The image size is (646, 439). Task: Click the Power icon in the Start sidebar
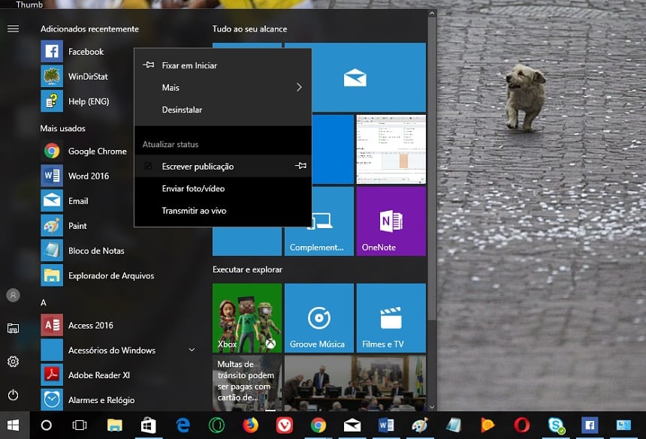pos(14,395)
